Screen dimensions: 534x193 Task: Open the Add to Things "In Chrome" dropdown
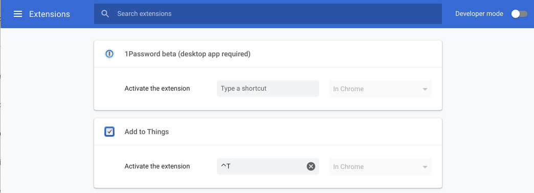(381, 167)
